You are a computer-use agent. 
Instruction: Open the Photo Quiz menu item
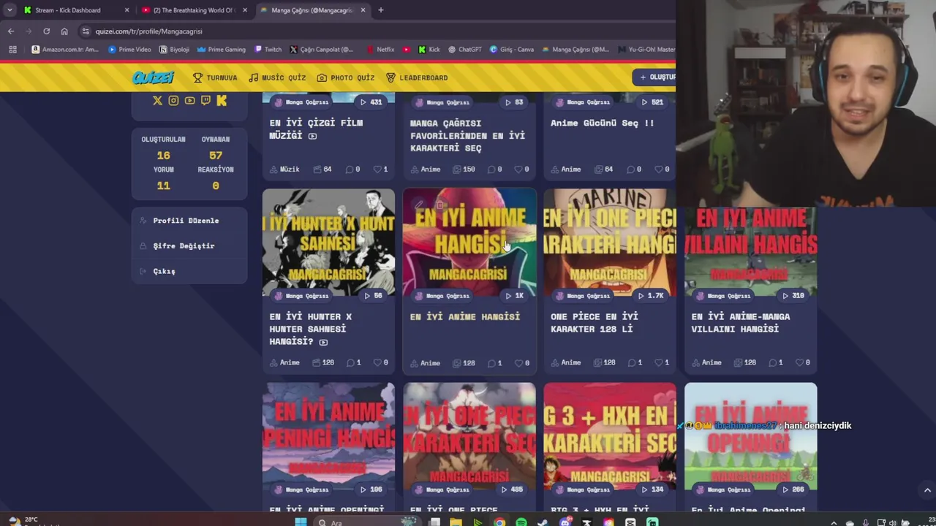coord(346,77)
